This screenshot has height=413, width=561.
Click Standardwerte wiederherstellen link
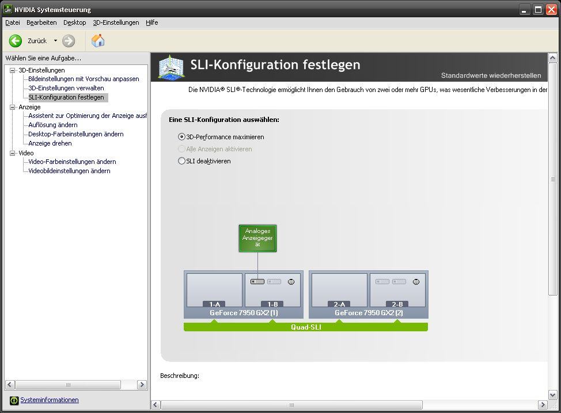491,75
